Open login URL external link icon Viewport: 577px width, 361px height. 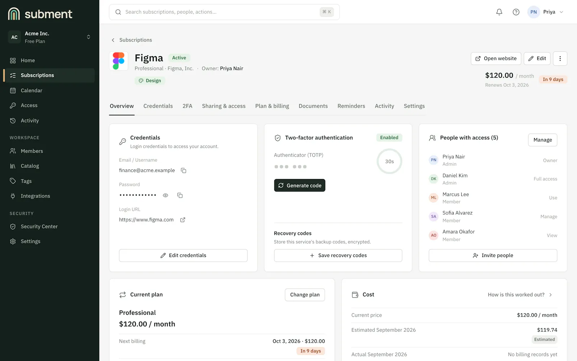(x=183, y=220)
